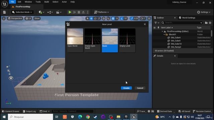Click the Skip frame button
Image resolution: width=214 pixels, height=120 pixels.
74,12
